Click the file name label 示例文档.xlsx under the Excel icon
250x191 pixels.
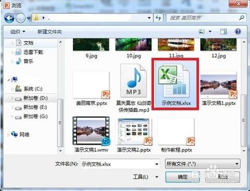[176, 103]
